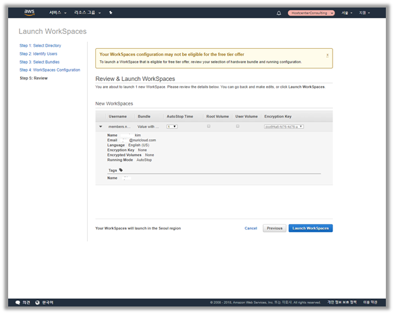This screenshot has width=394, height=314.
Task: Go to Step 4: WorkSpaces Configuration
Action: 50,70
